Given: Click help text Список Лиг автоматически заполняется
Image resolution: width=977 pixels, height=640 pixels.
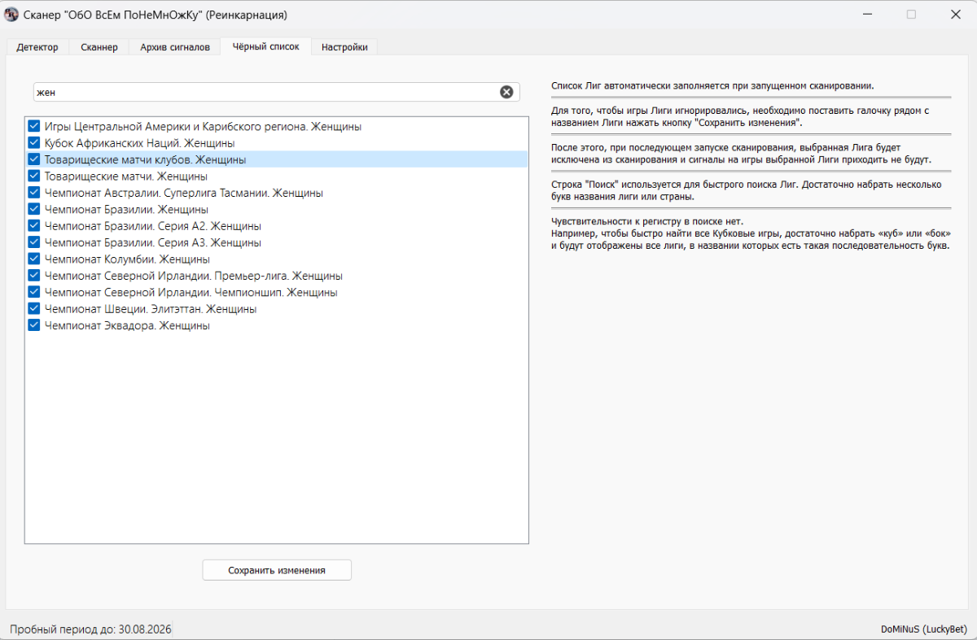Looking at the screenshot, I should click(712, 85).
